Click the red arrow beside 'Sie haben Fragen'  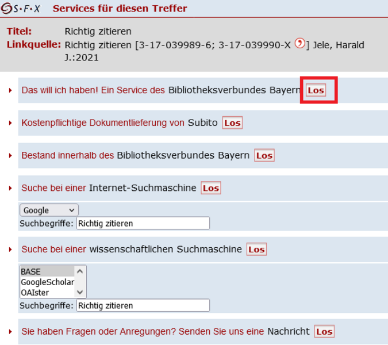point(10,332)
